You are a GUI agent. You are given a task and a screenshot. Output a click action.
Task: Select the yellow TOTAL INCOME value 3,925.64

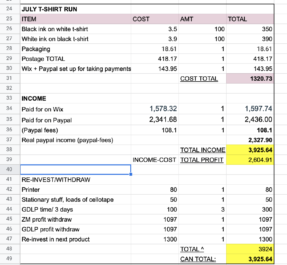pos(250,150)
